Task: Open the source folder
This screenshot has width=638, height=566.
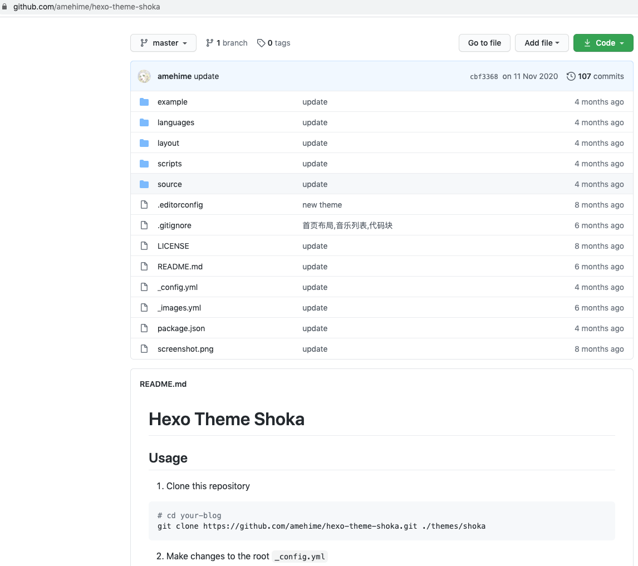Action: 170,184
